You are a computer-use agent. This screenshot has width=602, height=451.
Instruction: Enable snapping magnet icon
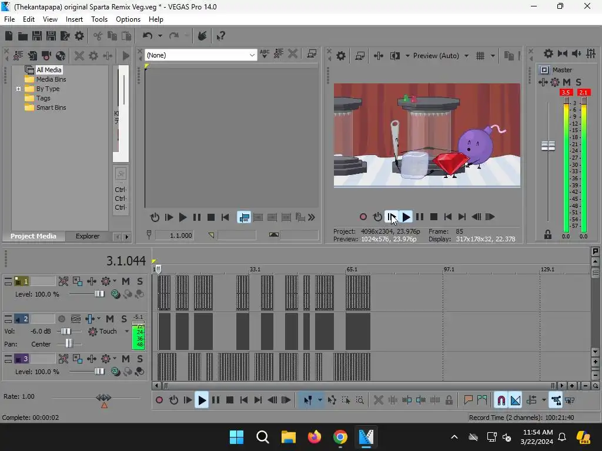click(501, 400)
